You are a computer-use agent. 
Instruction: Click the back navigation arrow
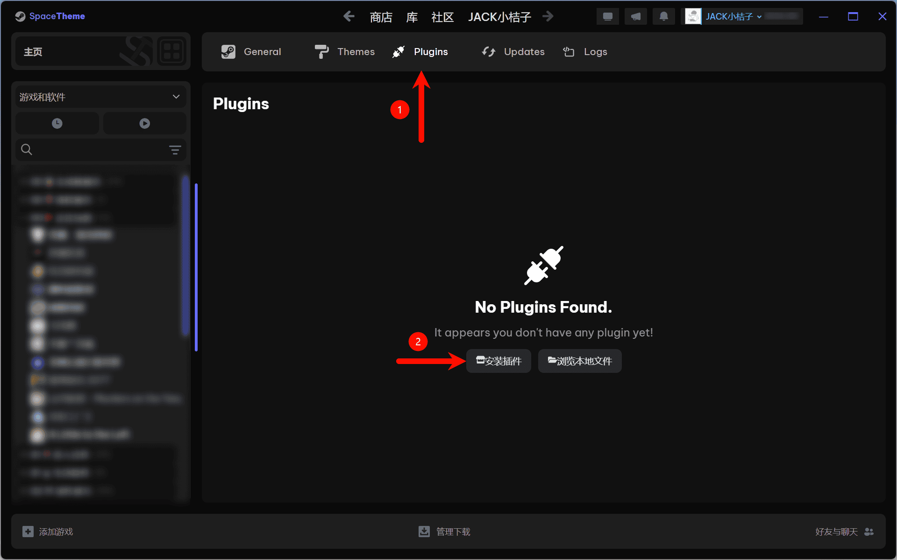pos(349,17)
